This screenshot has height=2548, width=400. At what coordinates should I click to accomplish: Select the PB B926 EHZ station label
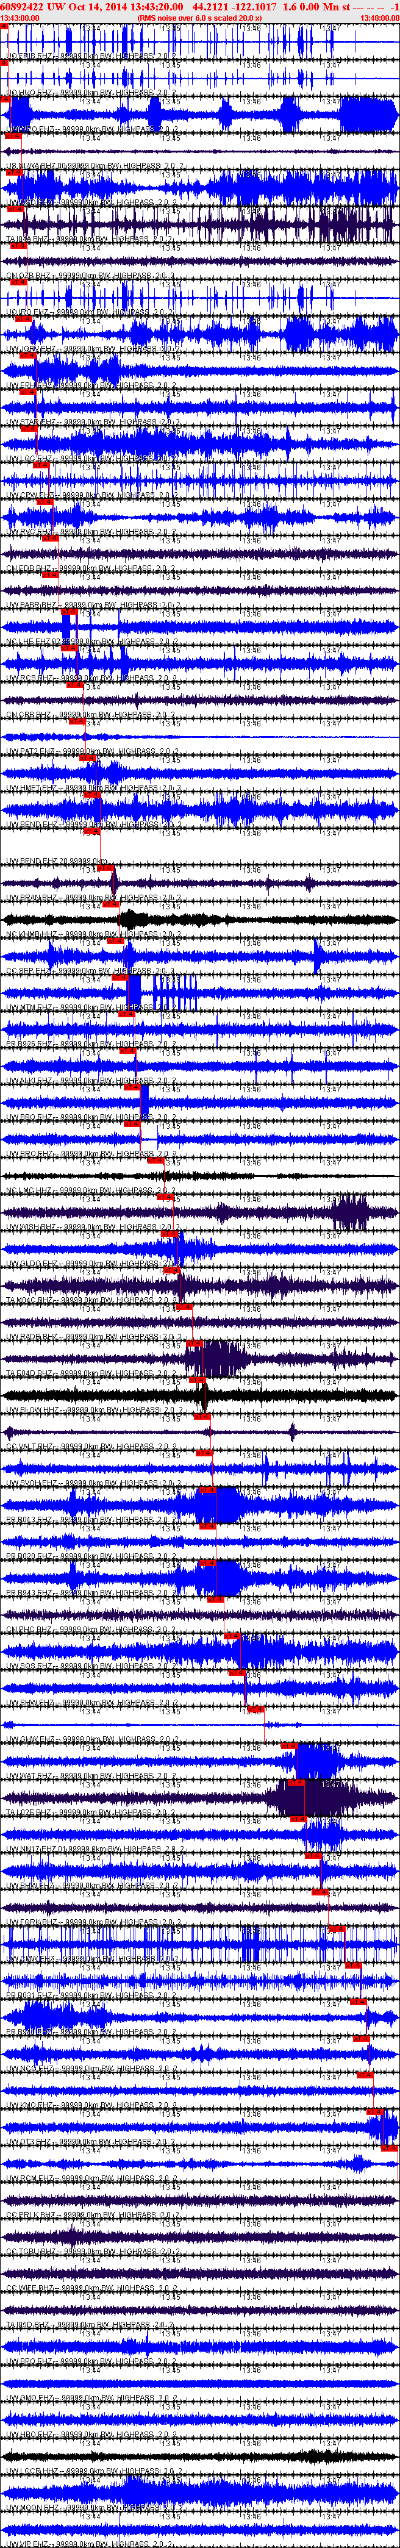[92, 1045]
